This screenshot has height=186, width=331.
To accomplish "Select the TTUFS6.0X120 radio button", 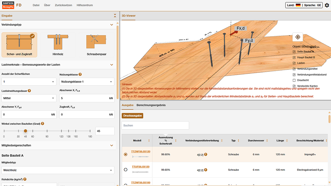I will [x=125, y=170].
